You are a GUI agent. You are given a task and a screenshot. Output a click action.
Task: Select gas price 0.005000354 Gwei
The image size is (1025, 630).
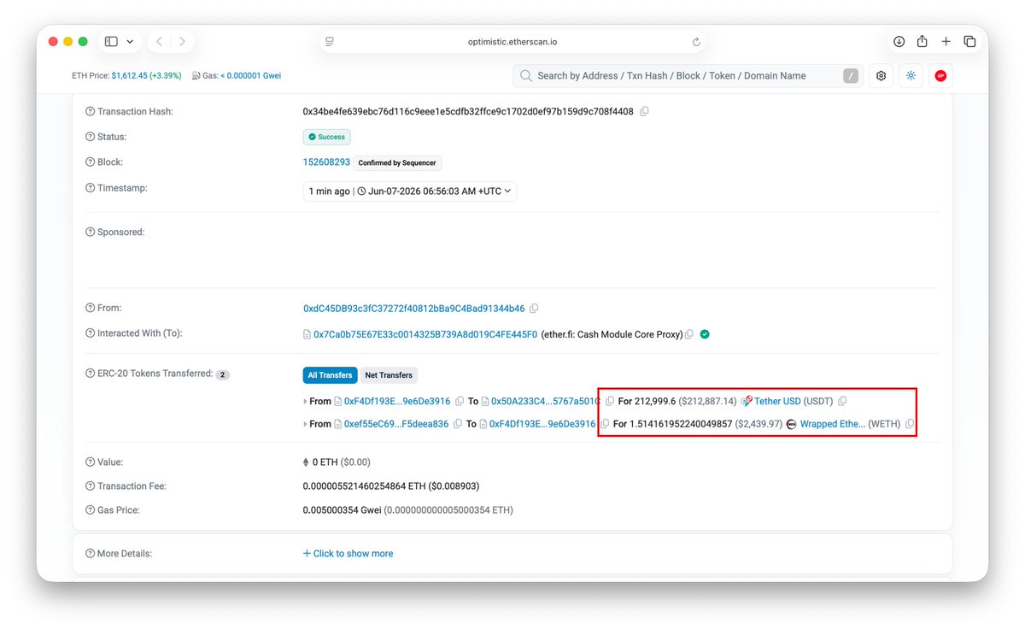341,510
